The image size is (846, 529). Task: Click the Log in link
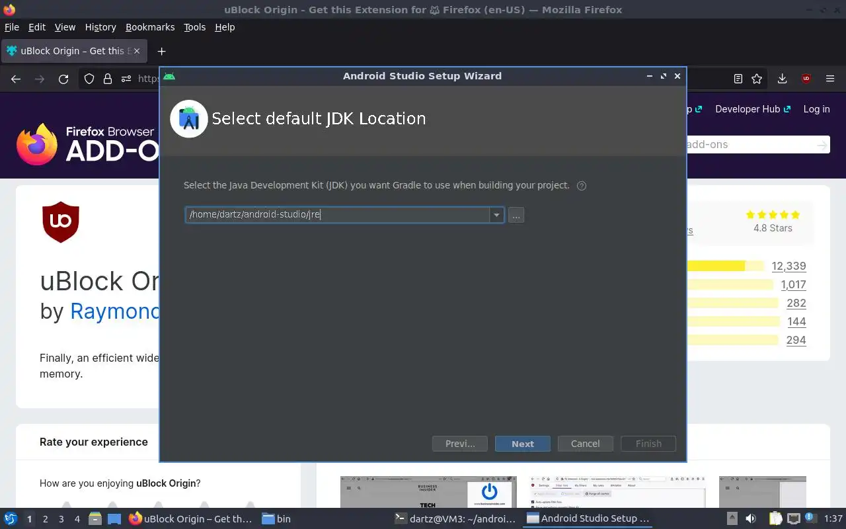tap(816, 109)
